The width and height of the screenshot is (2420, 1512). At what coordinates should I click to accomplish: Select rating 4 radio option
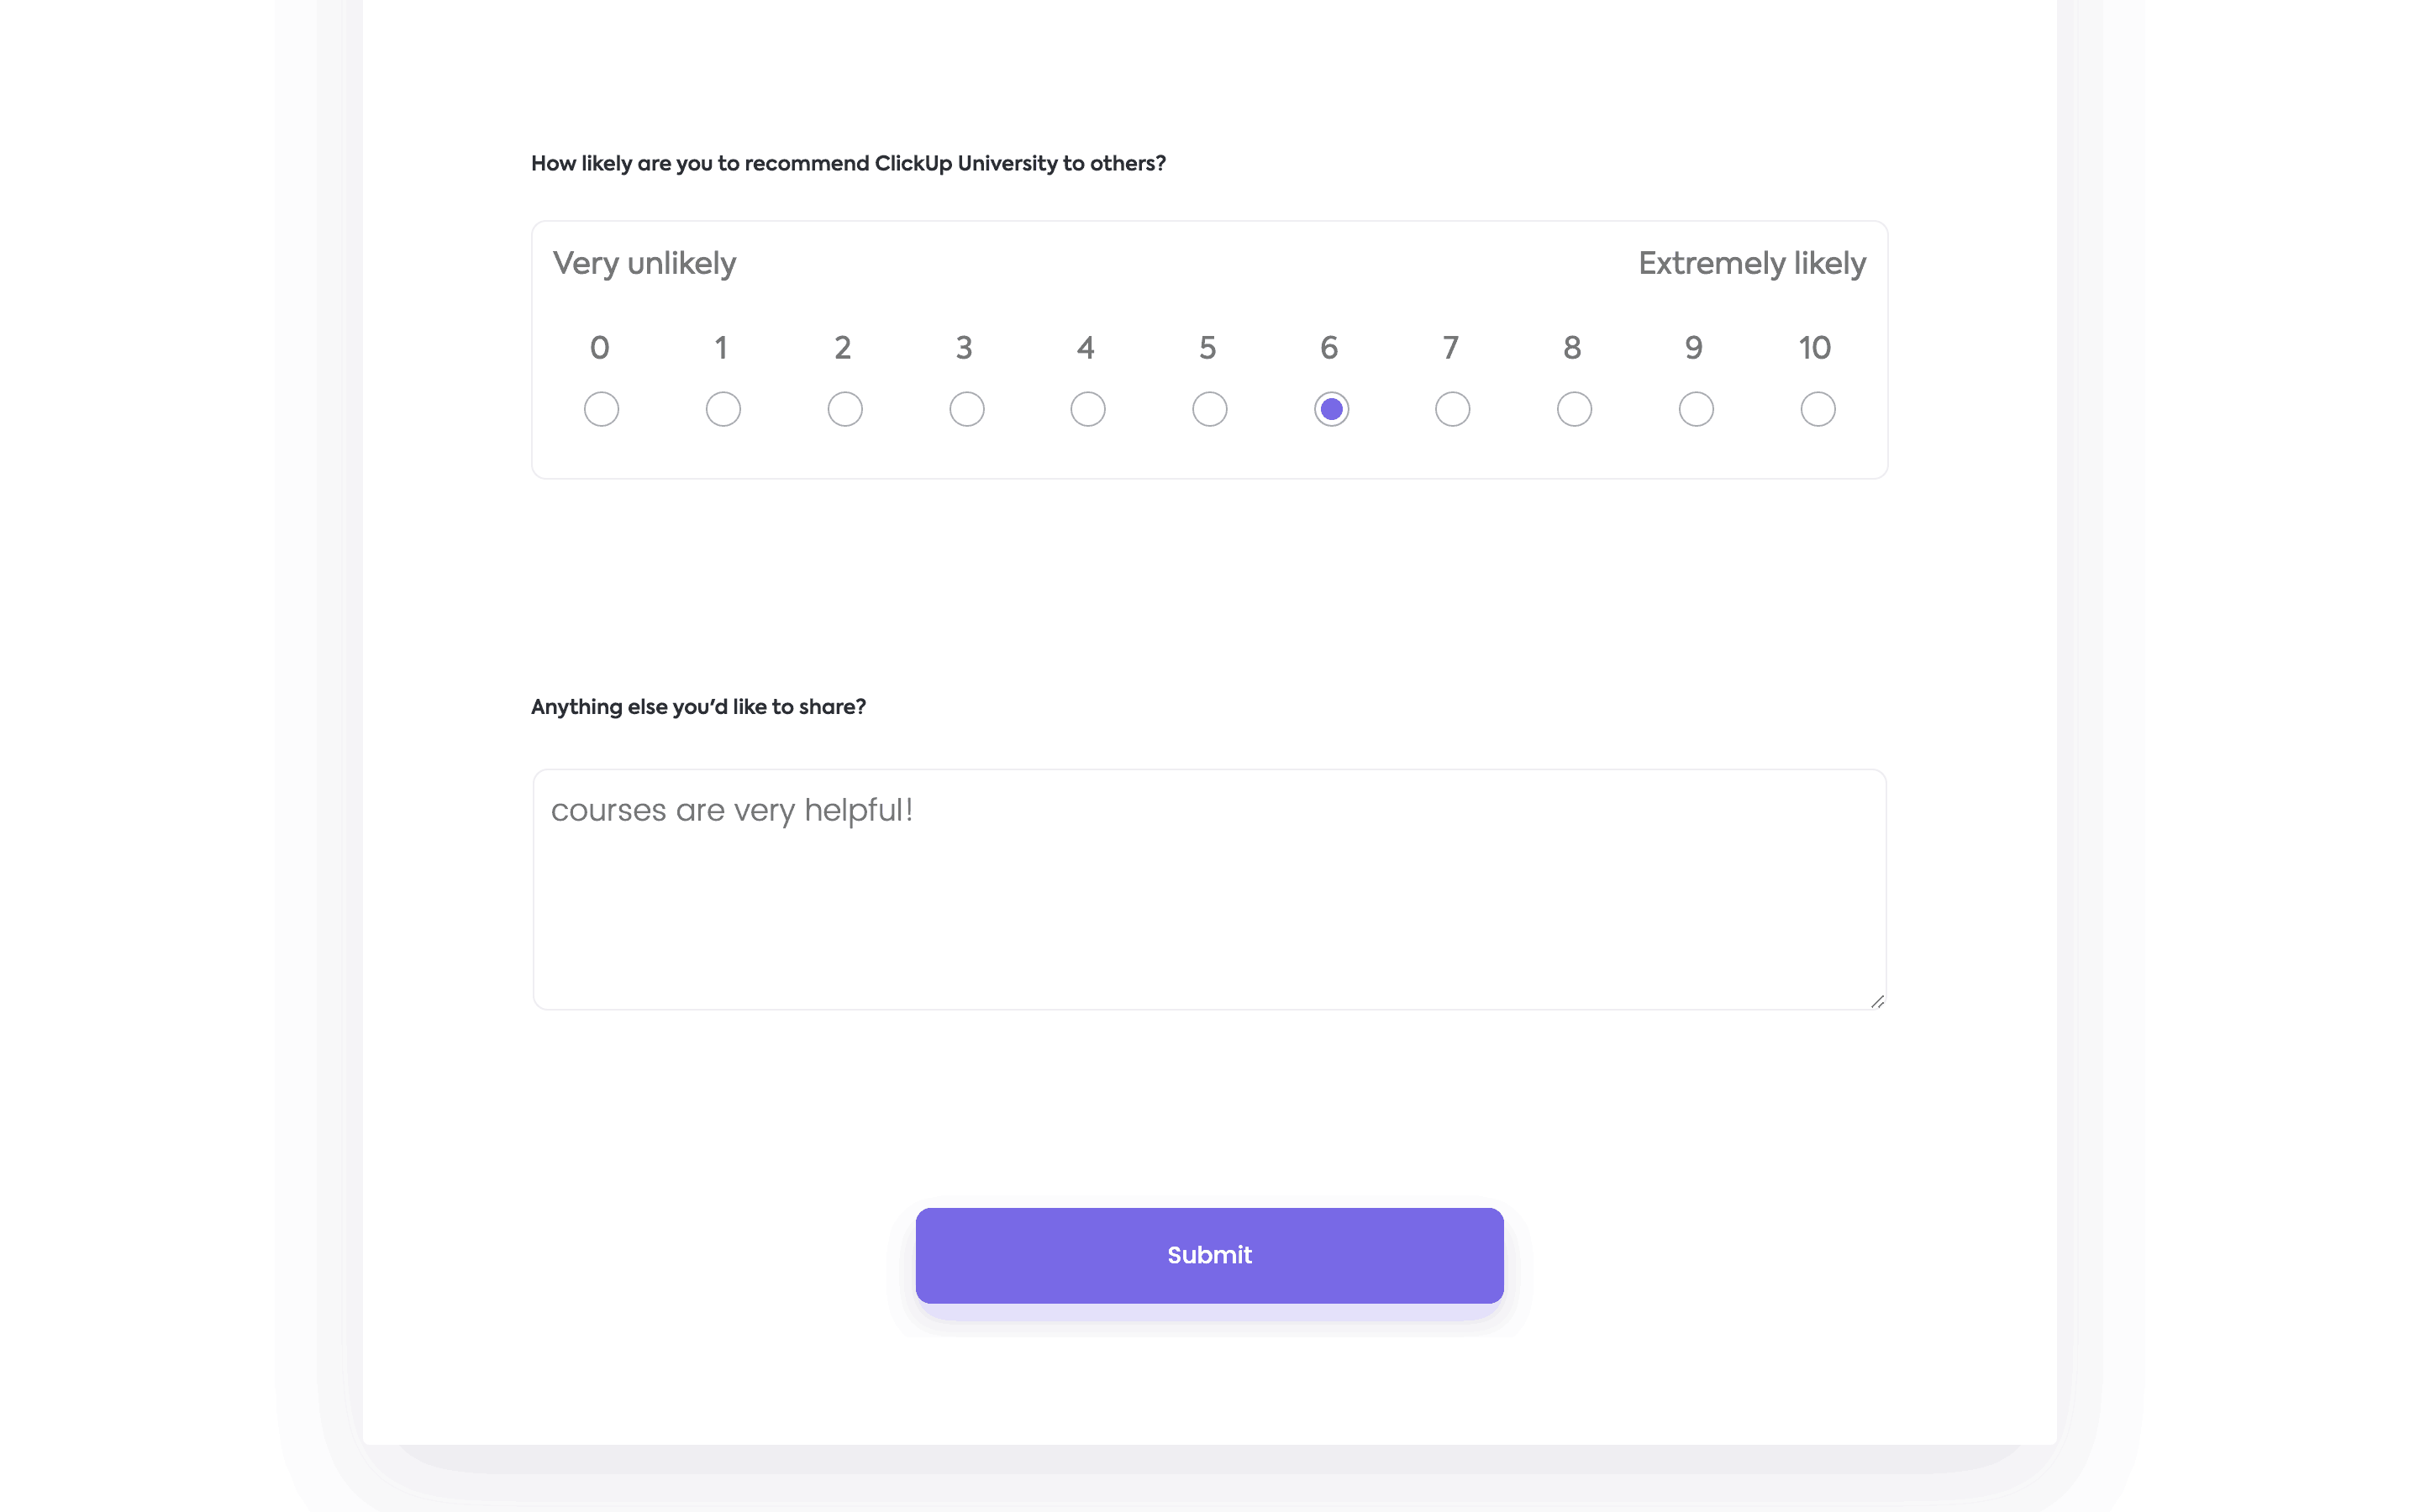[1088, 409]
